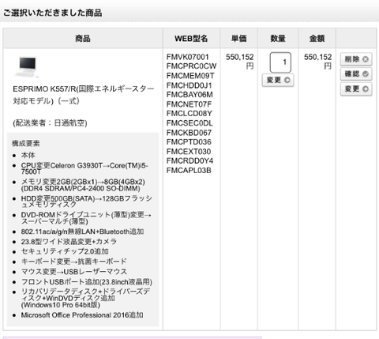The height and width of the screenshot is (339, 379).
Task: Click フロントUSBポート追加 item
Action: click(87, 282)
